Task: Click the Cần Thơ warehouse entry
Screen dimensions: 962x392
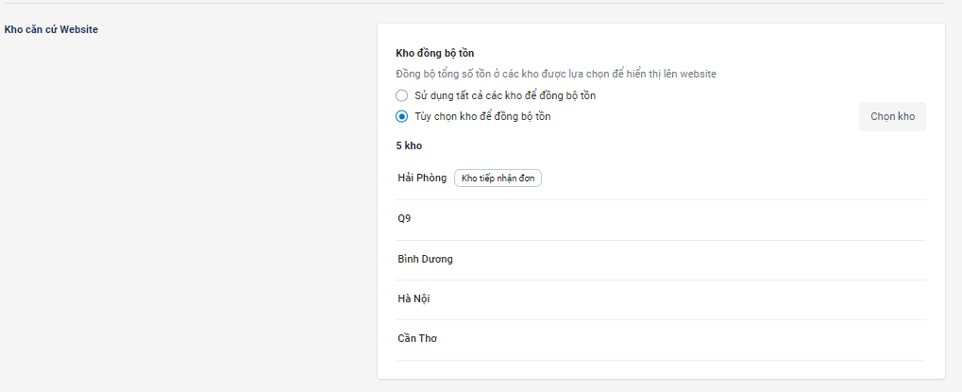Action: (418, 338)
